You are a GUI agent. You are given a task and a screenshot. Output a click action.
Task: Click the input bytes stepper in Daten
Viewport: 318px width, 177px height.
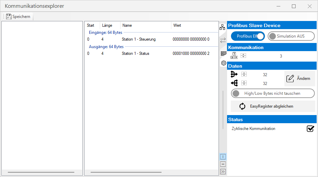pyautogui.click(x=244, y=74)
